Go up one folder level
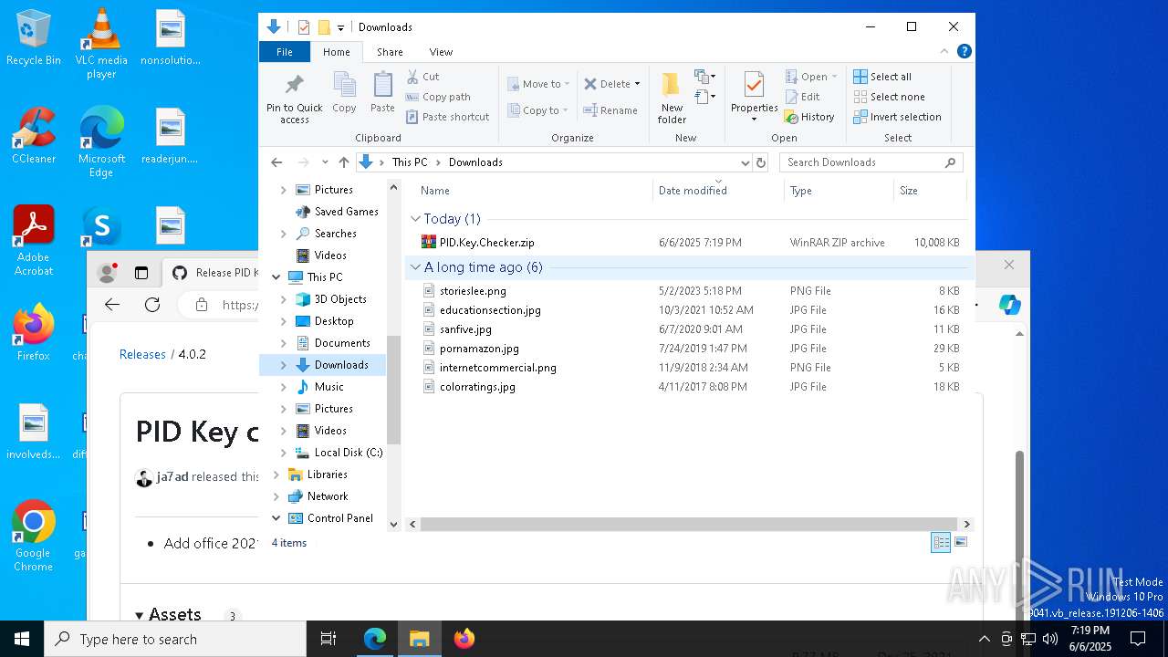This screenshot has width=1168, height=657. point(343,162)
